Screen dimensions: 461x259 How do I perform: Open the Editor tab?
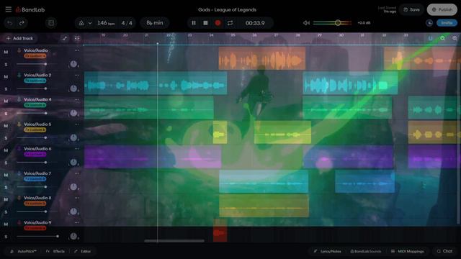83,251
